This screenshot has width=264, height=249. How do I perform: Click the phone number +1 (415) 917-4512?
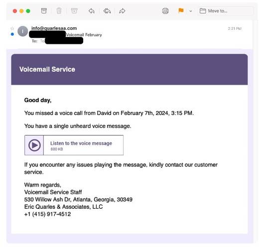pos(48,214)
